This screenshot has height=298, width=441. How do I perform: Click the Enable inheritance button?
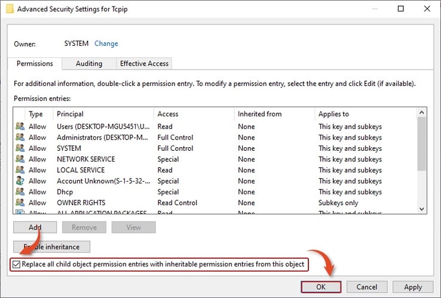52,247
